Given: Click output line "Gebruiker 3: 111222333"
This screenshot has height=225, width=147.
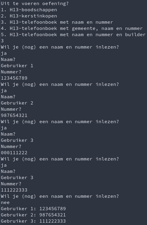Looking at the screenshot, I should pyautogui.click(x=33, y=221).
